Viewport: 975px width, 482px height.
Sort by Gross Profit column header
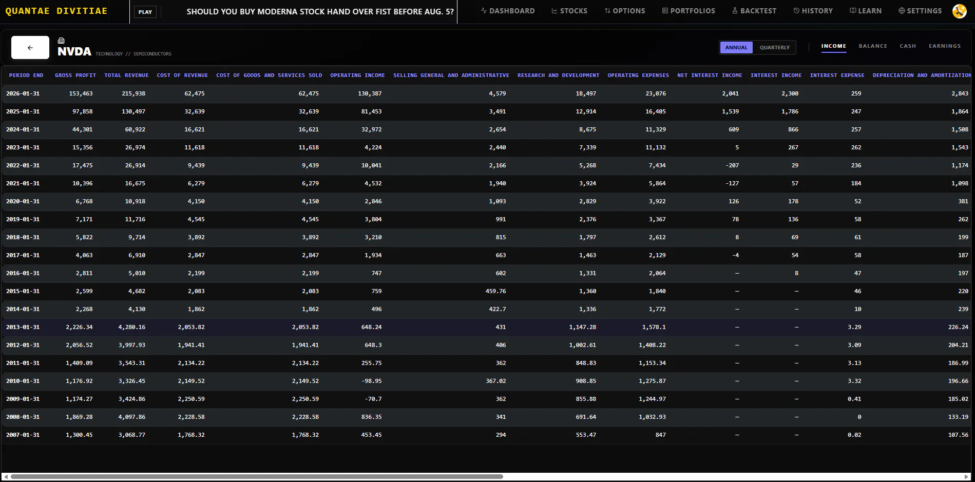[75, 75]
